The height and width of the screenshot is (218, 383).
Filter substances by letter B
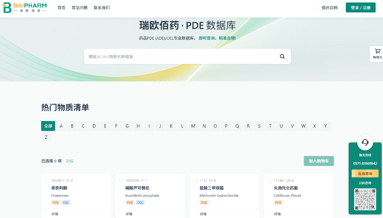[72, 126]
